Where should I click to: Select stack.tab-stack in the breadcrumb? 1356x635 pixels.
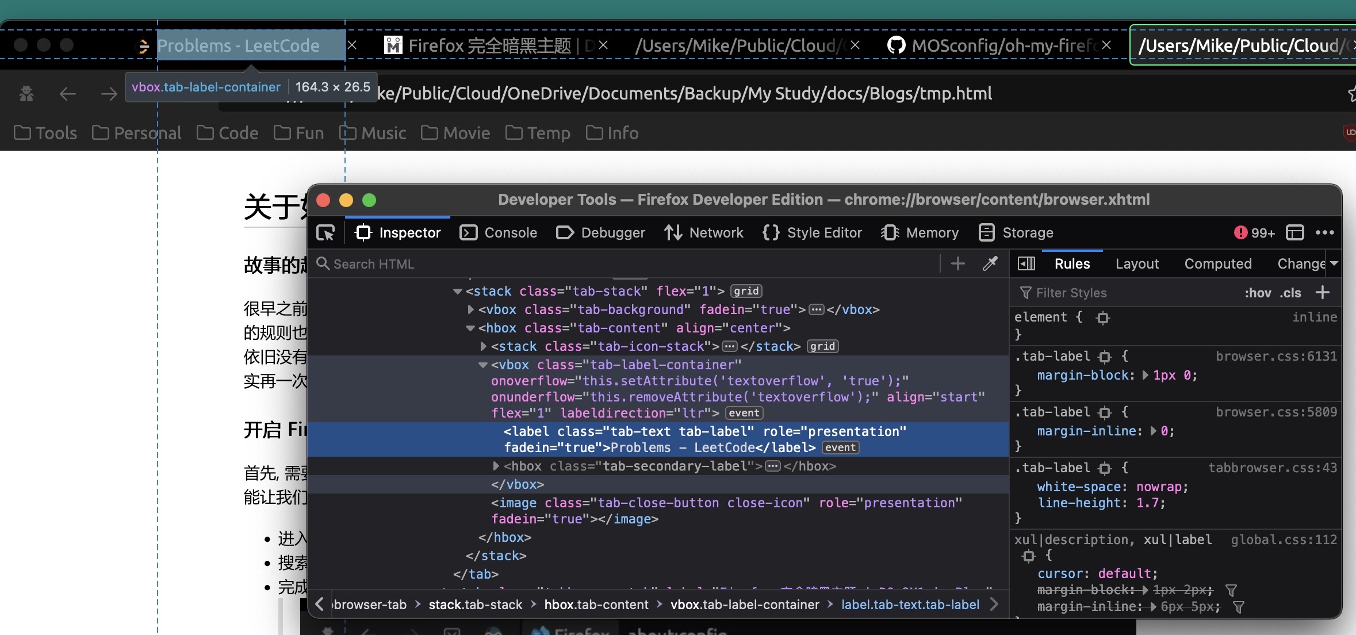[x=475, y=605]
